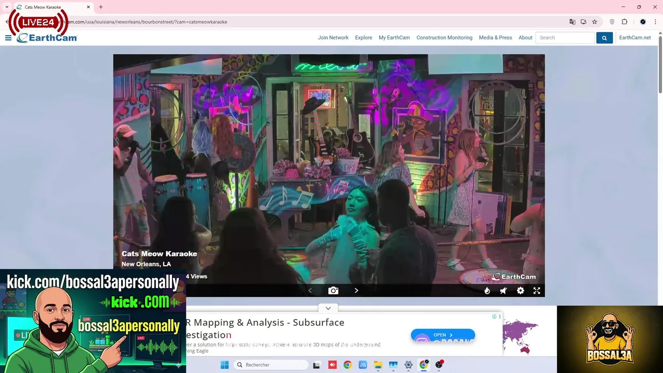Open the My EarthCam menu item
Image resolution: width=663 pixels, height=373 pixels.
[x=394, y=38]
